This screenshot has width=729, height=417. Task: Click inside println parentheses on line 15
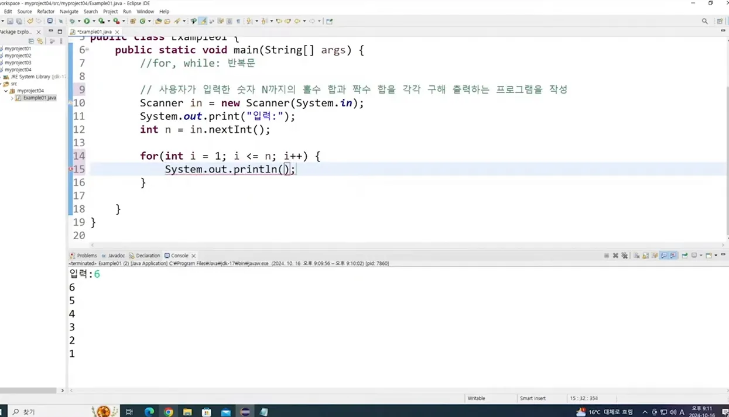286,169
